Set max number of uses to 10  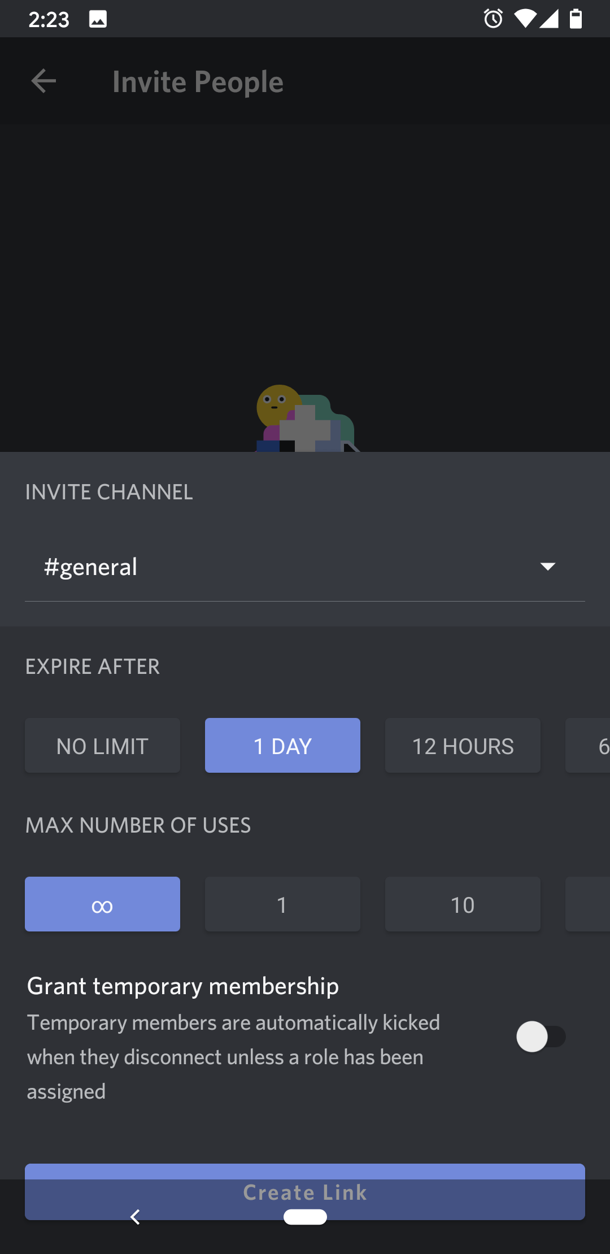(463, 904)
